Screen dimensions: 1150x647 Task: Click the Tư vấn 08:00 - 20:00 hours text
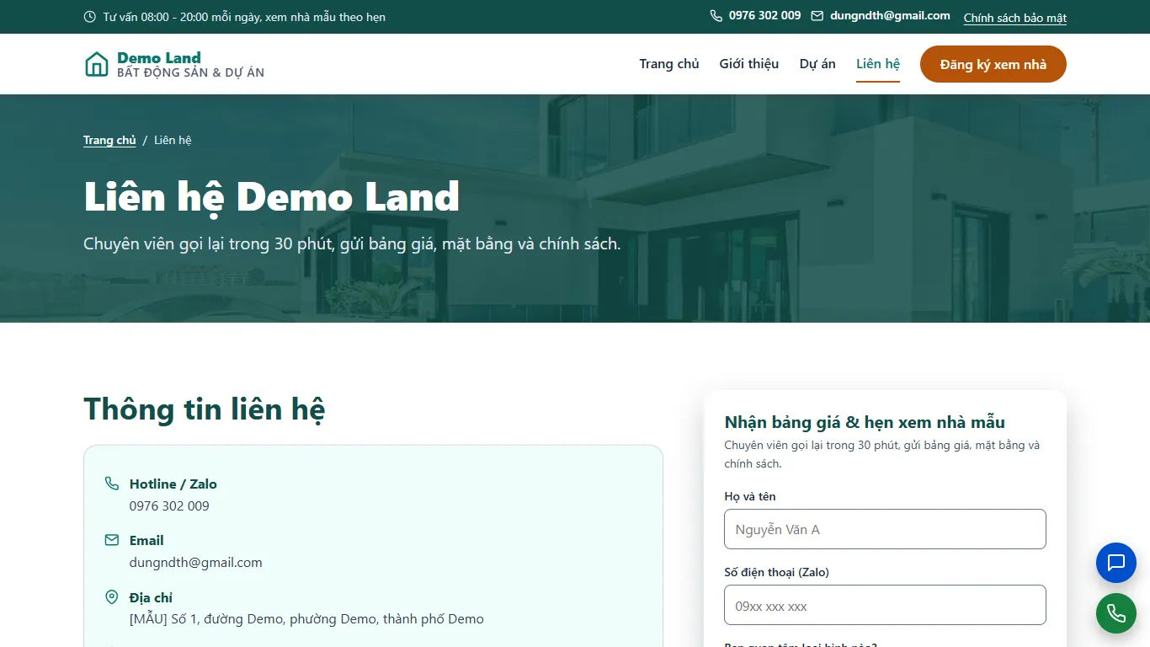point(244,17)
